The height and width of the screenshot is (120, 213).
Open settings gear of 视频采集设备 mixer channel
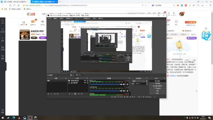coord(128,91)
